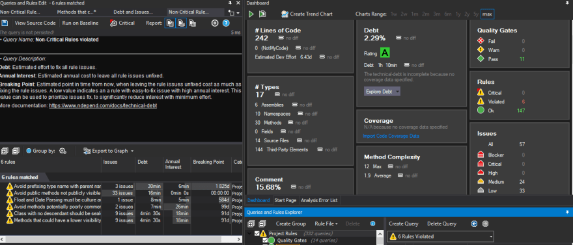Toggle the Quality Gates group checkbox

[x=265, y=240]
